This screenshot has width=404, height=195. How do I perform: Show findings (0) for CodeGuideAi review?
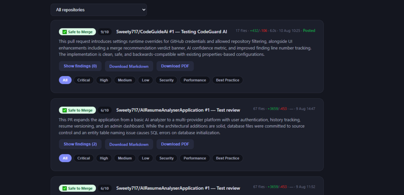click(x=80, y=66)
